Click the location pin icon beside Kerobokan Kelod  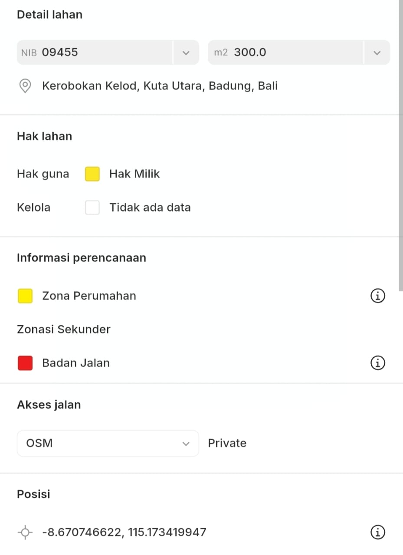click(26, 86)
